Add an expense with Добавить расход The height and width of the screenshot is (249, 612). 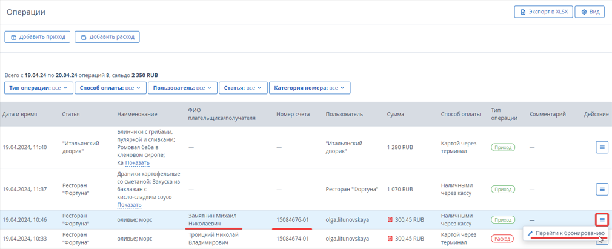coord(107,37)
